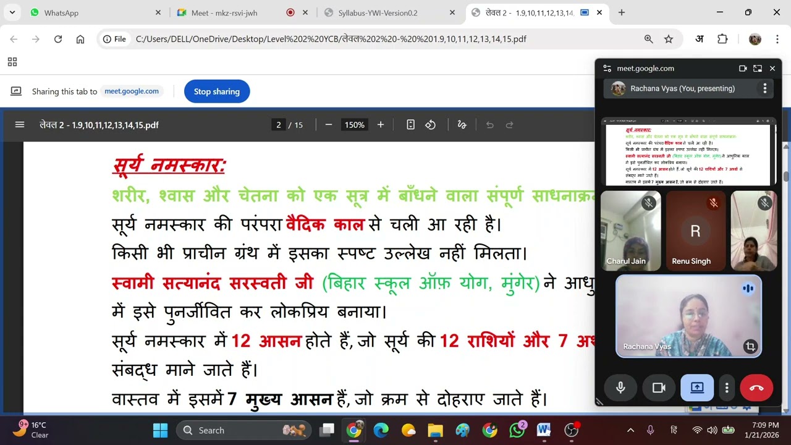Open File Explorer from taskbar

tap(435, 430)
